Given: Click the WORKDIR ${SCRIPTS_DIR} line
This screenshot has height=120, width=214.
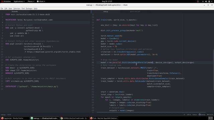Looking at the screenshot, I should [x=17, y=73].
